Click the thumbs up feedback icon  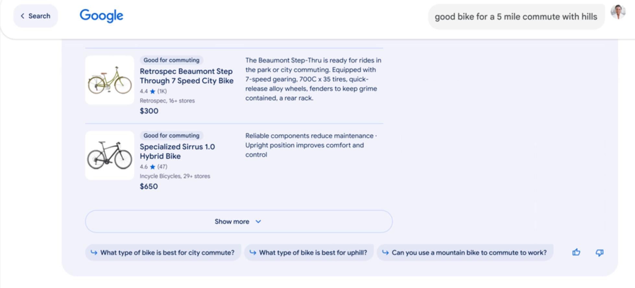(576, 252)
